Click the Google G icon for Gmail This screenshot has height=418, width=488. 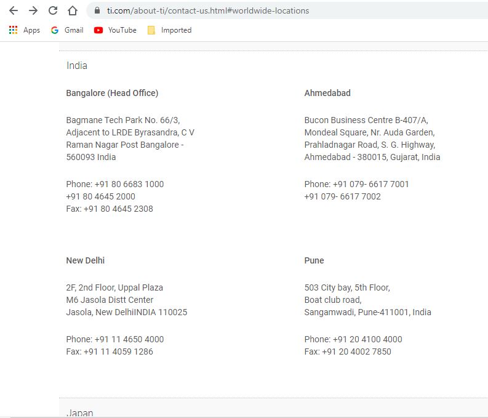[x=55, y=30]
